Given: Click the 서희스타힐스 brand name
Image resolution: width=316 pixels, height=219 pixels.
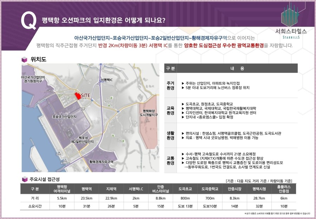Looking at the screenshot, I should click(291, 31).
